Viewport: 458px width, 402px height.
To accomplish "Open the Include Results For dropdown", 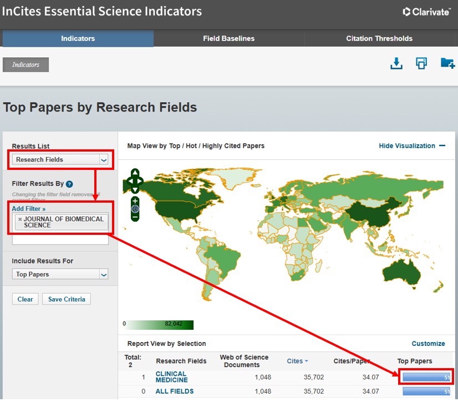I will click(x=60, y=274).
